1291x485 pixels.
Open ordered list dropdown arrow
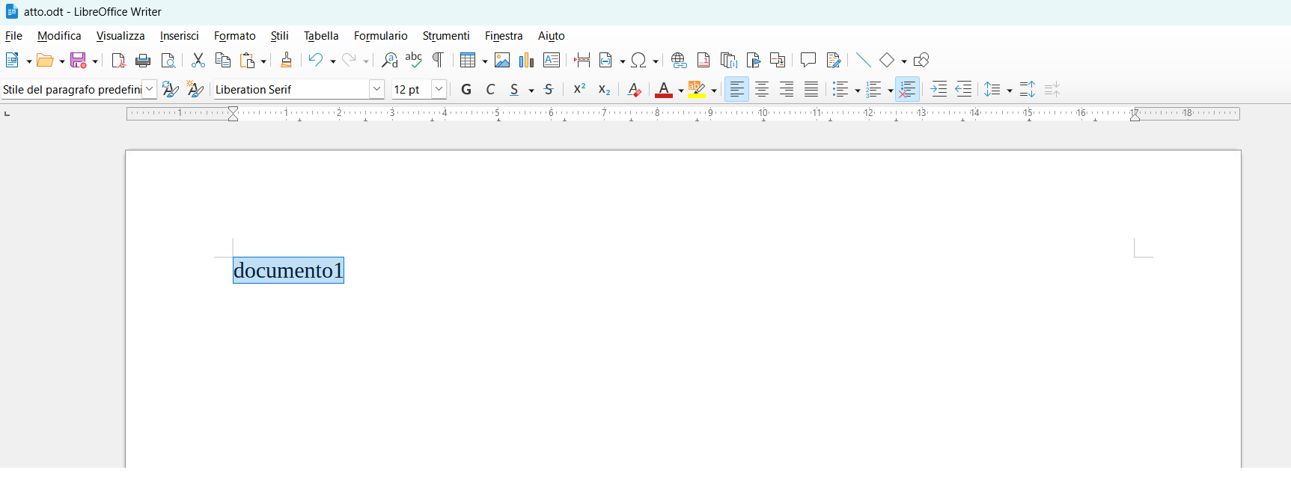coord(891,91)
